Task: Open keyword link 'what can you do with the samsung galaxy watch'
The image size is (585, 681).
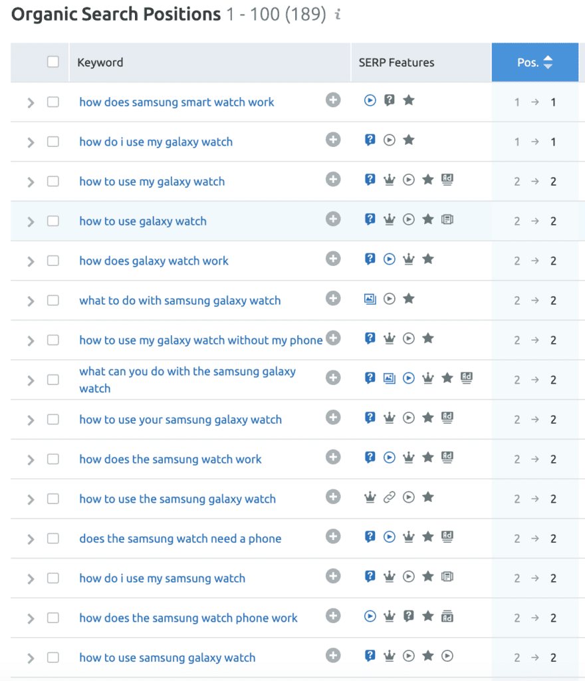Action: (187, 380)
